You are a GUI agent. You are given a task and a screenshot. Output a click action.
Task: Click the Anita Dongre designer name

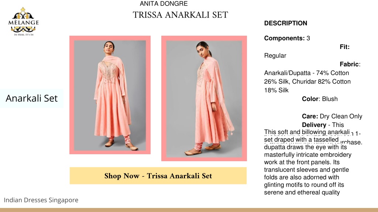click(x=164, y=4)
